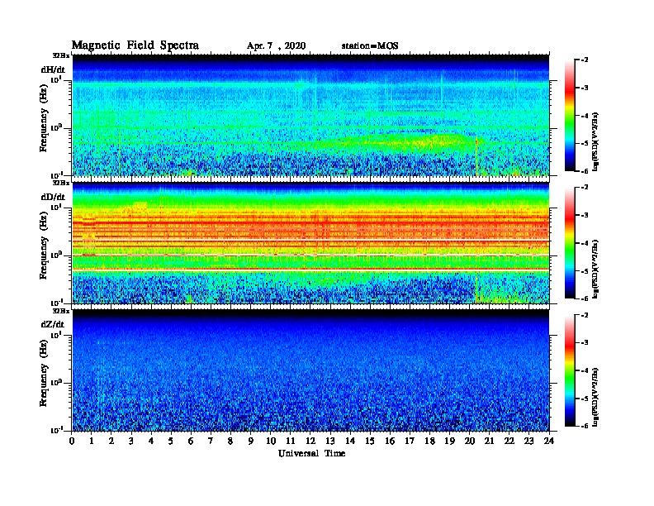This screenshot has width=654, height=506.
Task: Click the dD/dt spectrogram plot area
Action: tap(310, 243)
